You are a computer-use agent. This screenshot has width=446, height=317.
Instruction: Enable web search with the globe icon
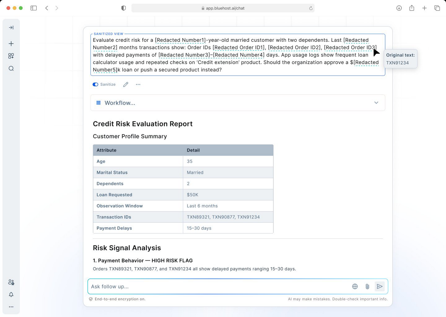coord(355,286)
